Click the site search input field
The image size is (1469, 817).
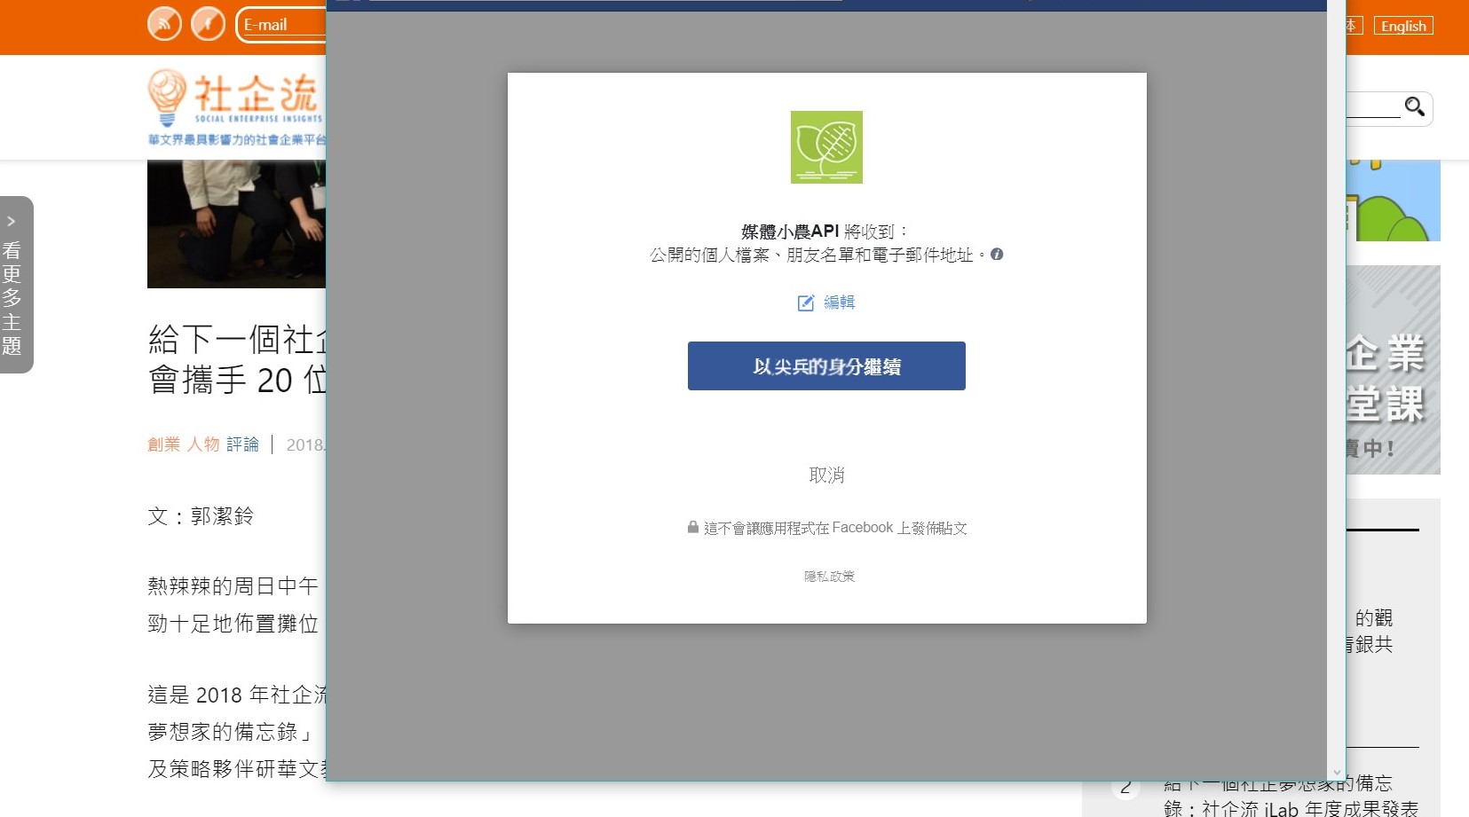tap(1372, 107)
